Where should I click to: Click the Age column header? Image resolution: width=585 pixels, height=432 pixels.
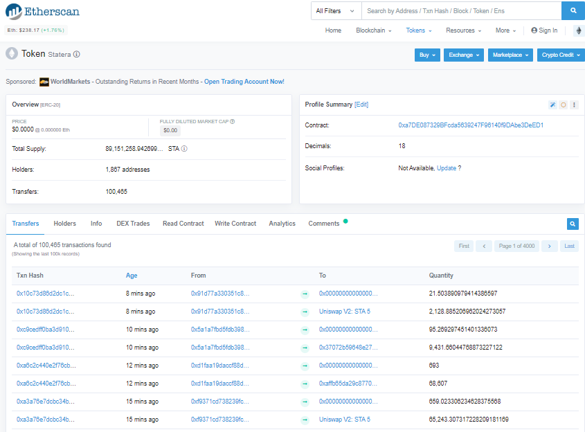[132, 276]
